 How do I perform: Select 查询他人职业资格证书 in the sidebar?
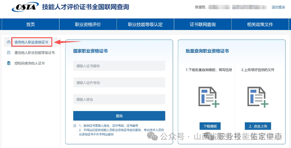click(31, 42)
